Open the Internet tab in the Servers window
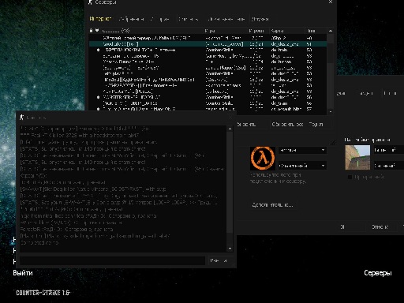Viewport: 404px width, 303px height. (100, 19)
